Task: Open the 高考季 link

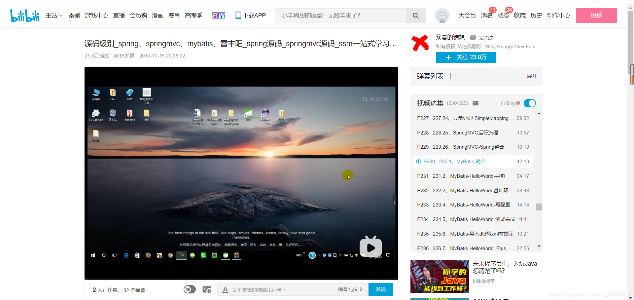Action: pos(194,16)
